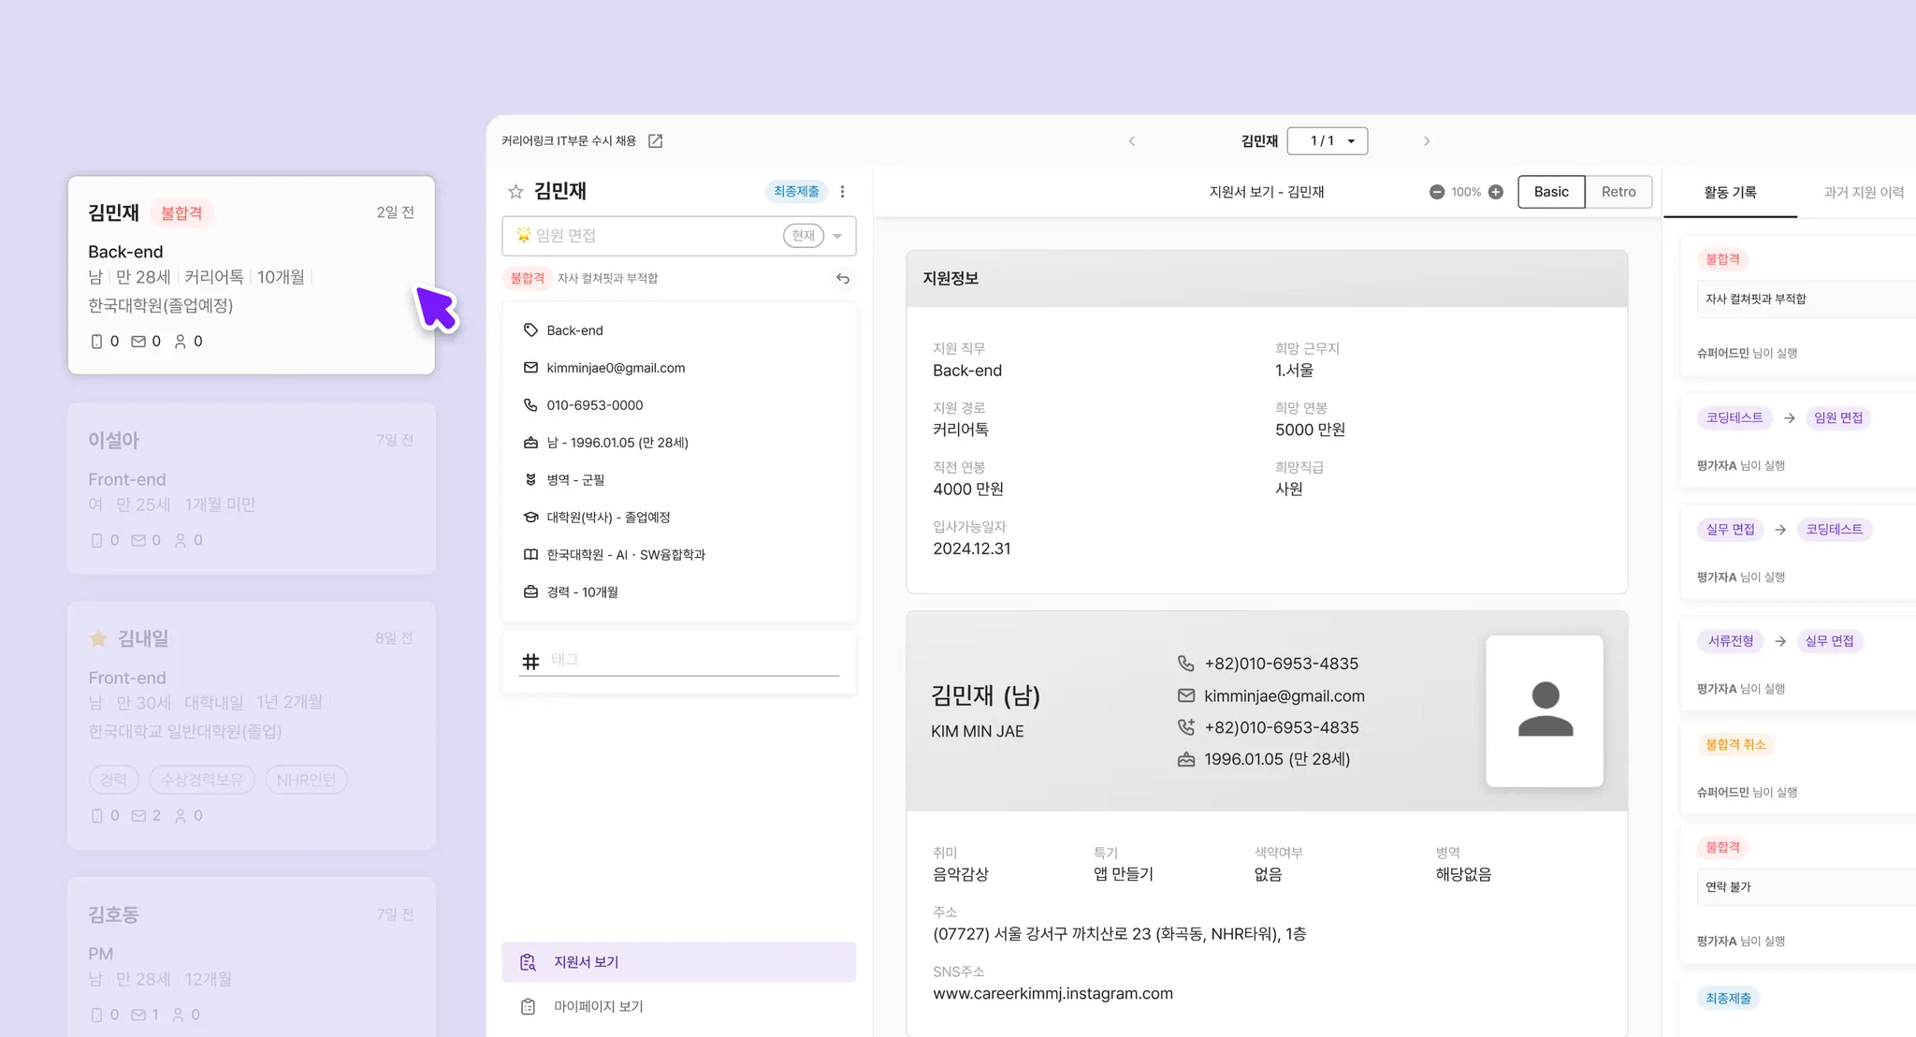
Task: Open 마이페이지 보기
Action: tap(599, 1006)
